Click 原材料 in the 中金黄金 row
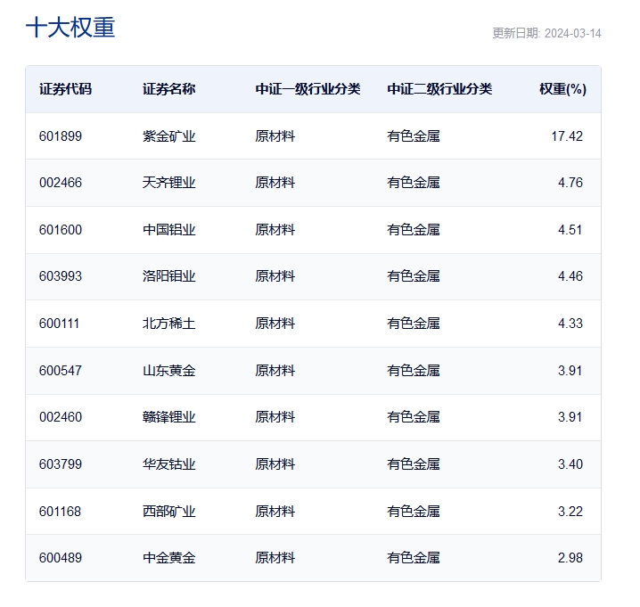This screenshot has height=607, width=640. click(275, 558)
